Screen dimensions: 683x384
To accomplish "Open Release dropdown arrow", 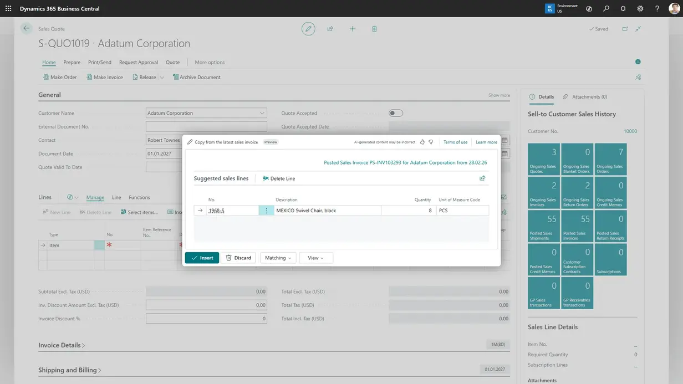I will pyautogui.click(x=162, y=77).
